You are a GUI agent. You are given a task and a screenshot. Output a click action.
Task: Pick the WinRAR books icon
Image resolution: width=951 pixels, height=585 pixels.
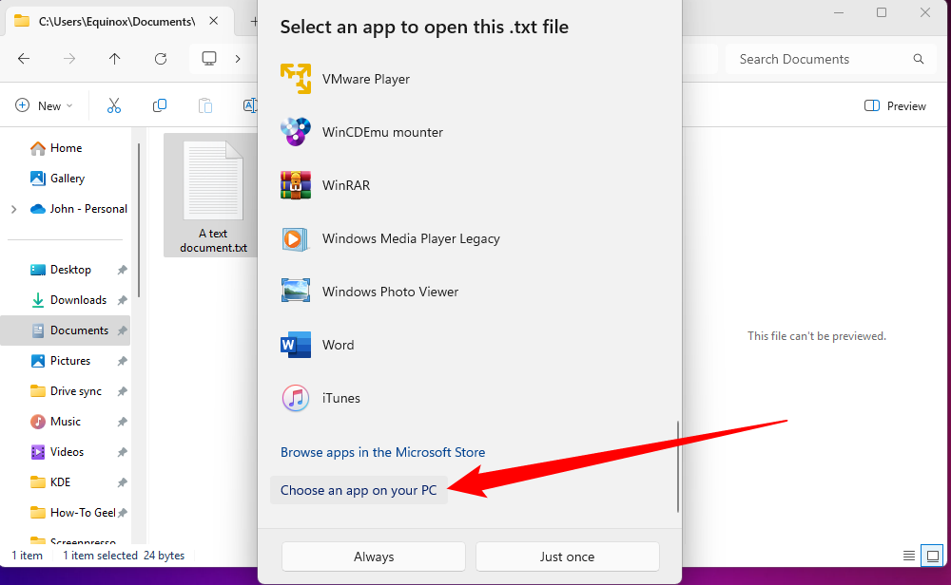pyautogui.click(x=296, y=185)
